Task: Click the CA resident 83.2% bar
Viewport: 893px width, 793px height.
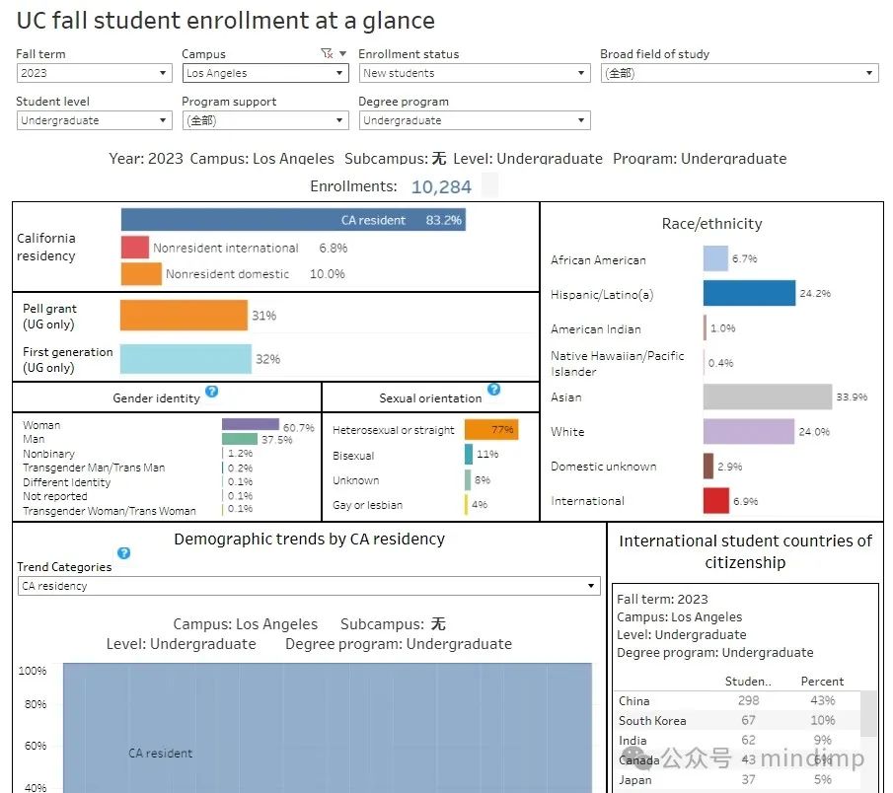Action: pyautogui.click(x=293, y=220)
